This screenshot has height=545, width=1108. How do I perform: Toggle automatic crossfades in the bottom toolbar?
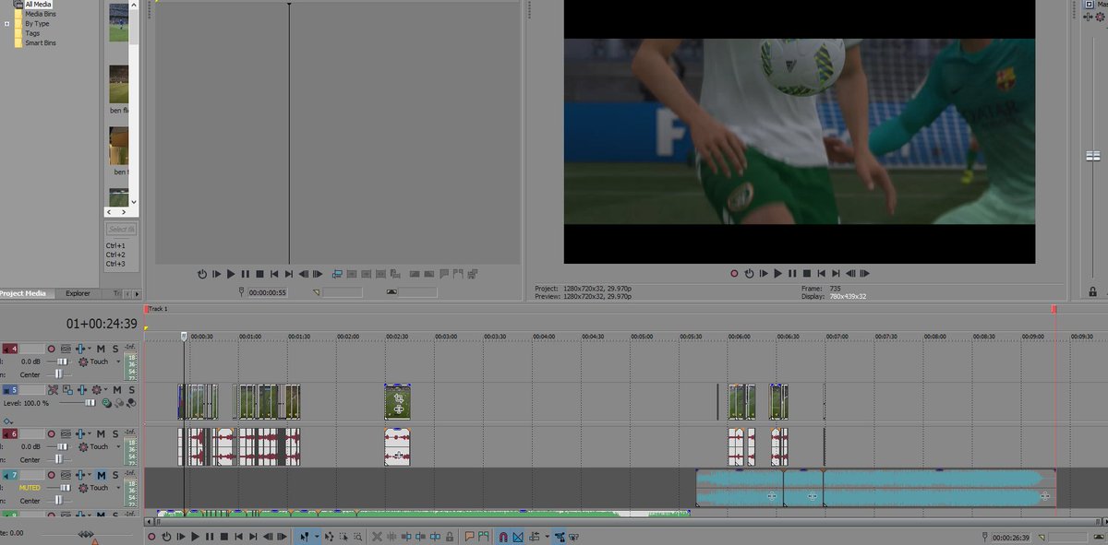point(518,536)
